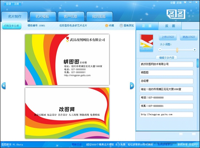
Task: Click the template name 炫彩型彩色条纹艺术名片
Action: [73, 26]
